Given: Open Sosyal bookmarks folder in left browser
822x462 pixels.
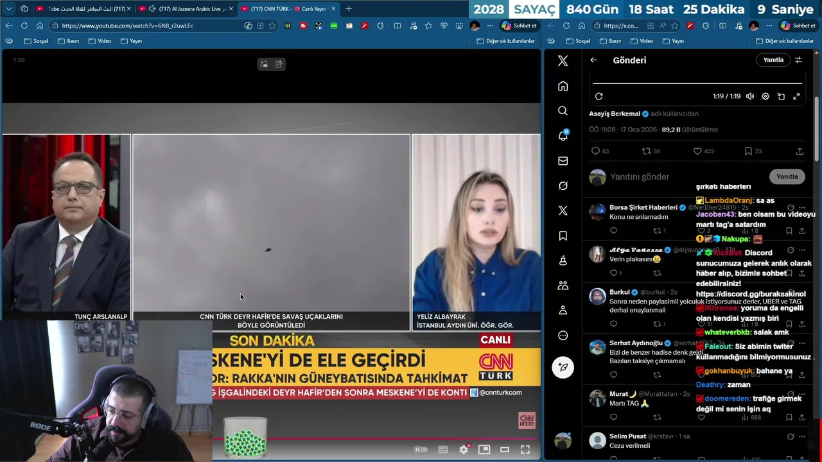Looking at the screenshot, I should pos(36,41).
